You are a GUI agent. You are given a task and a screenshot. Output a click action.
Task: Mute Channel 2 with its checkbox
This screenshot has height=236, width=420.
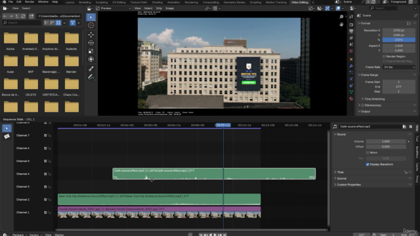tap(45, 199)
